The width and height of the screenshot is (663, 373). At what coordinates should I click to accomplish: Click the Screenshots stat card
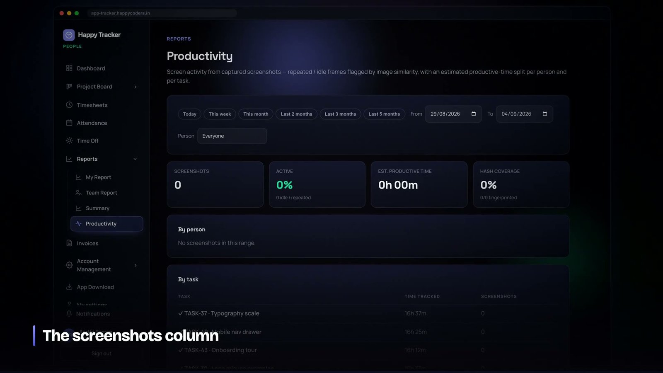click(x=215, y=184)
